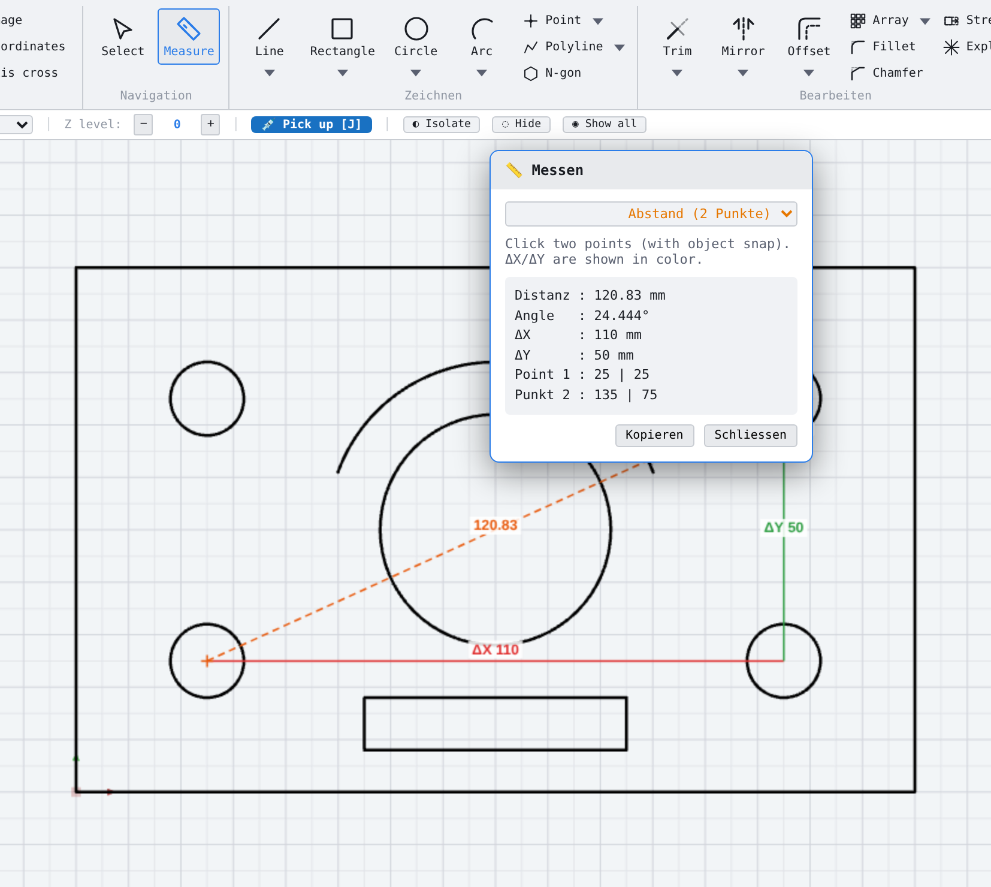Screen dimensions: 991x887
Task: Click the ΔX 110 label on canvas
Action: click(495, 650)
